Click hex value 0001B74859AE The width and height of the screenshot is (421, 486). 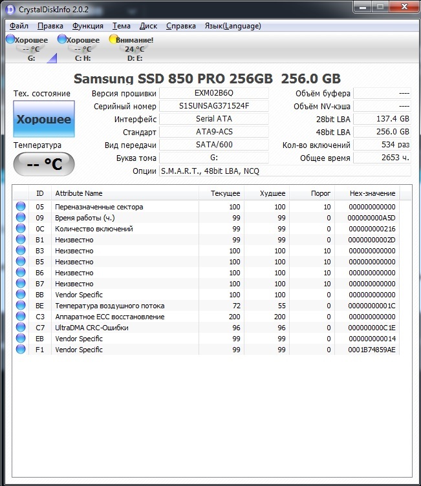click(x=372, y=350)
